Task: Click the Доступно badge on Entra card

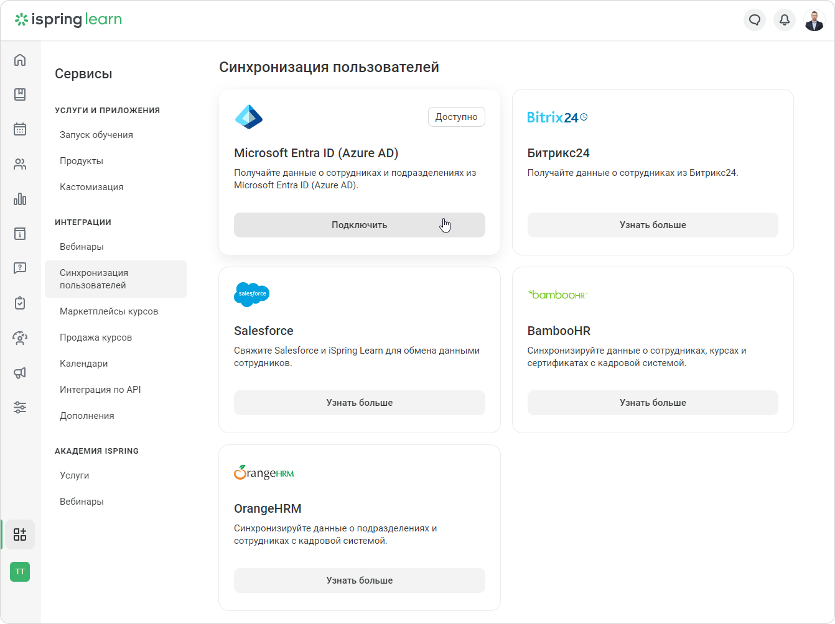Action: tap(457, 117)
